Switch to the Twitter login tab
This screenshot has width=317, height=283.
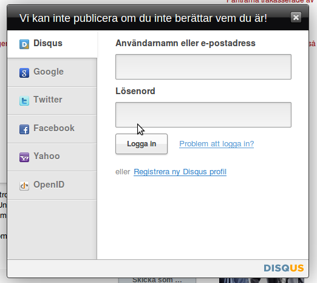pos(52,101)
